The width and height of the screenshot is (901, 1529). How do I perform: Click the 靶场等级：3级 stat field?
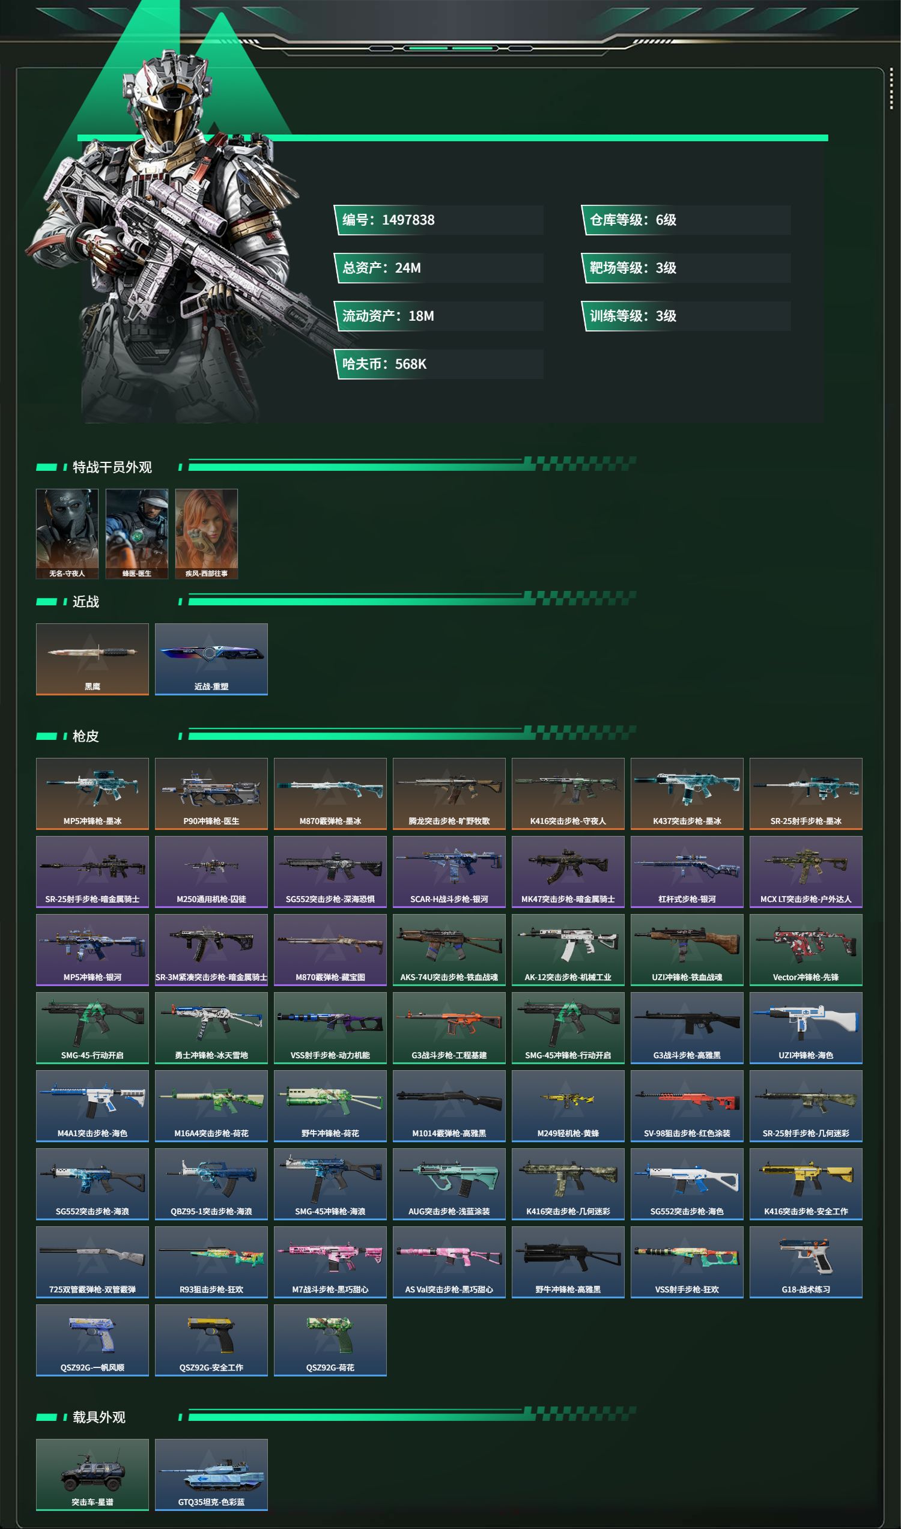(686, 268)
